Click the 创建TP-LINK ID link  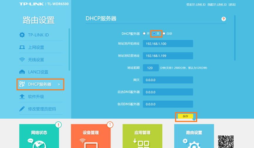coord(217,5)
